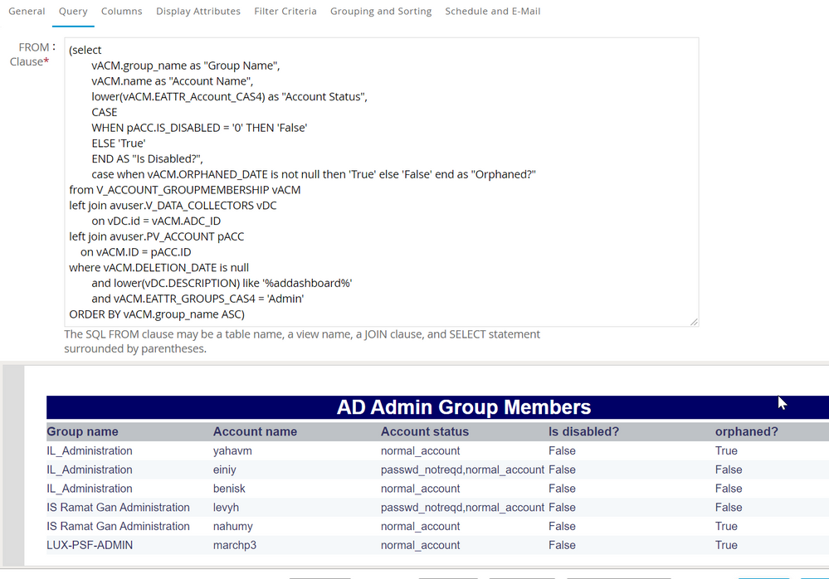Open the General tab

[x=27, y=12]
